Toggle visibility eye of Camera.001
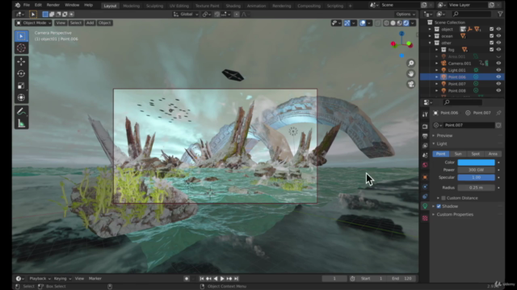The width and height of the screenshot is (517, 290). coord(498,63)
